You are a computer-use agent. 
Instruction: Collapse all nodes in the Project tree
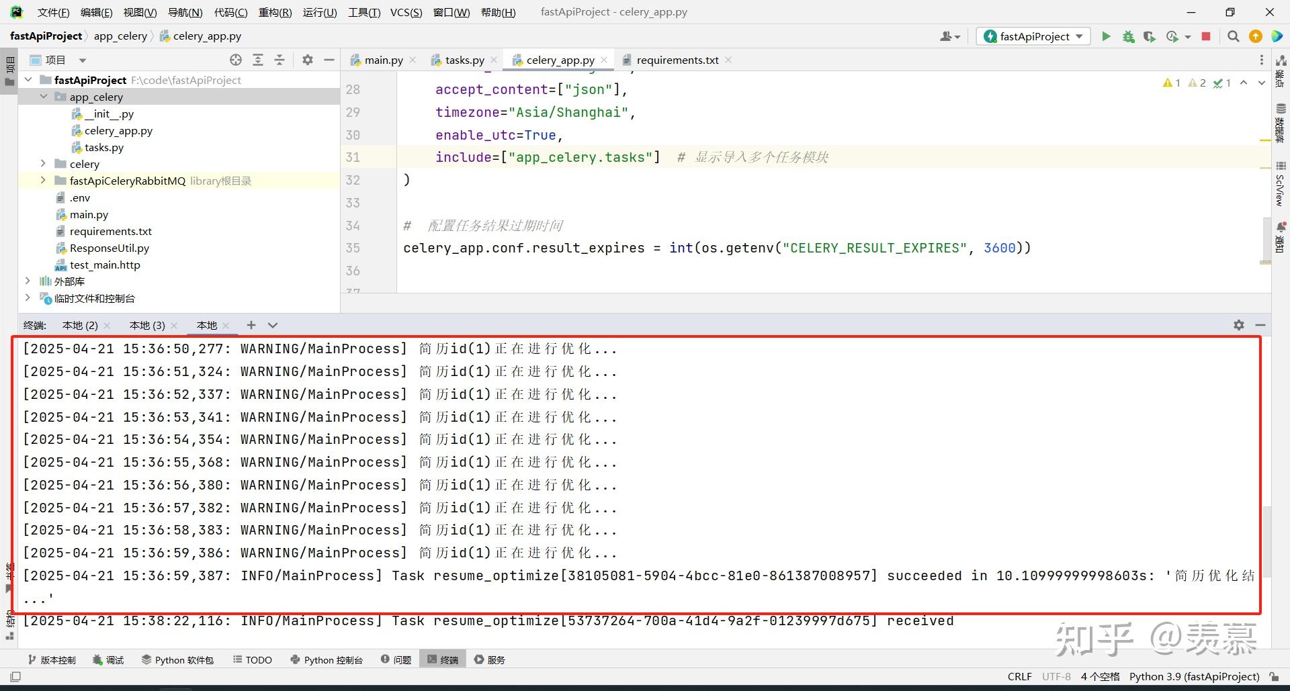tap(279, 60)
